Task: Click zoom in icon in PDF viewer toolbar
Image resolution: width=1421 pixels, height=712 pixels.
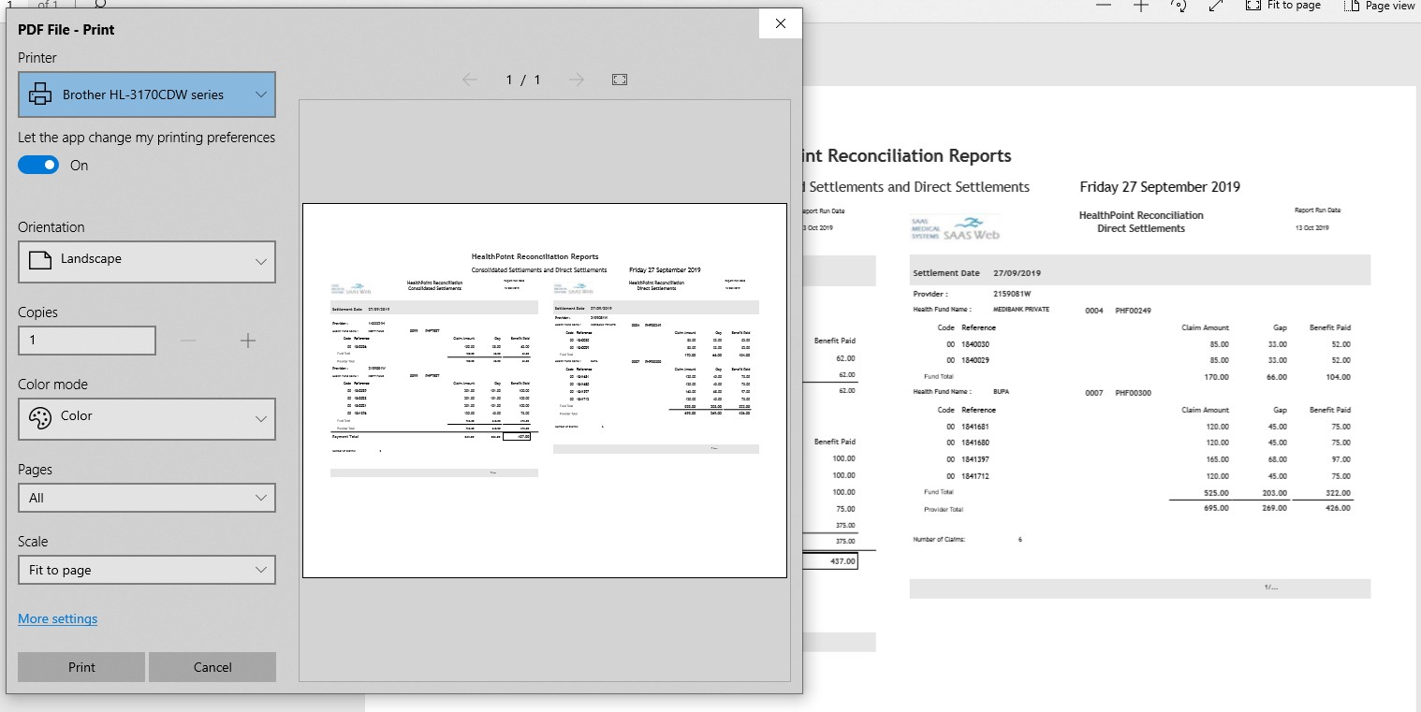Action: [x=1140, y=6]
